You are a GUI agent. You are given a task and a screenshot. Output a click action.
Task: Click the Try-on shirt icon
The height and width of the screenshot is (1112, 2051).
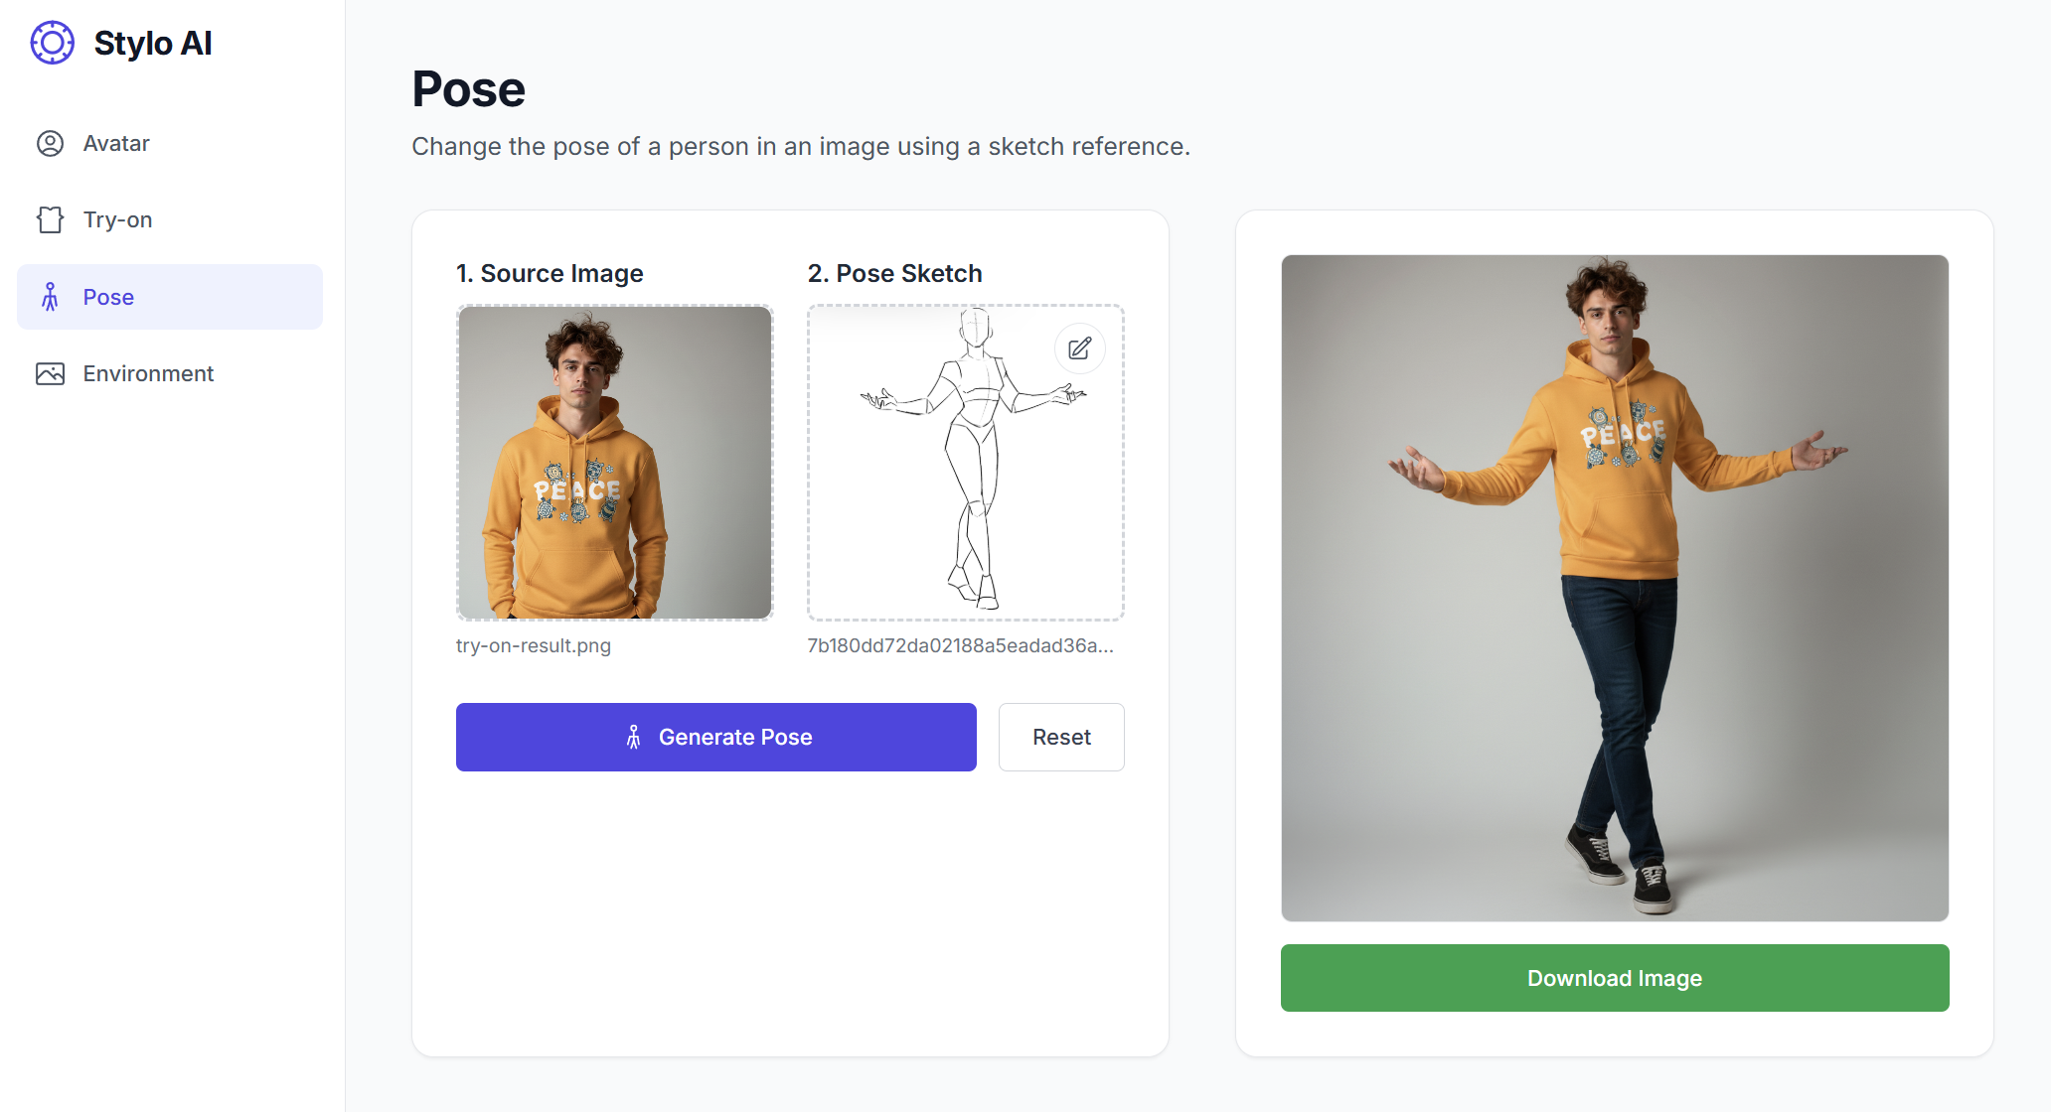[x=50, y=219]
